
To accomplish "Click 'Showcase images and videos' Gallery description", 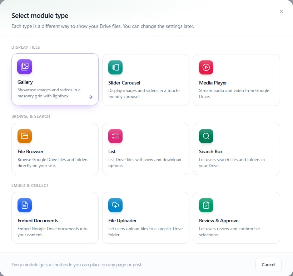I will pyautogui.click(x=49, y=93).
